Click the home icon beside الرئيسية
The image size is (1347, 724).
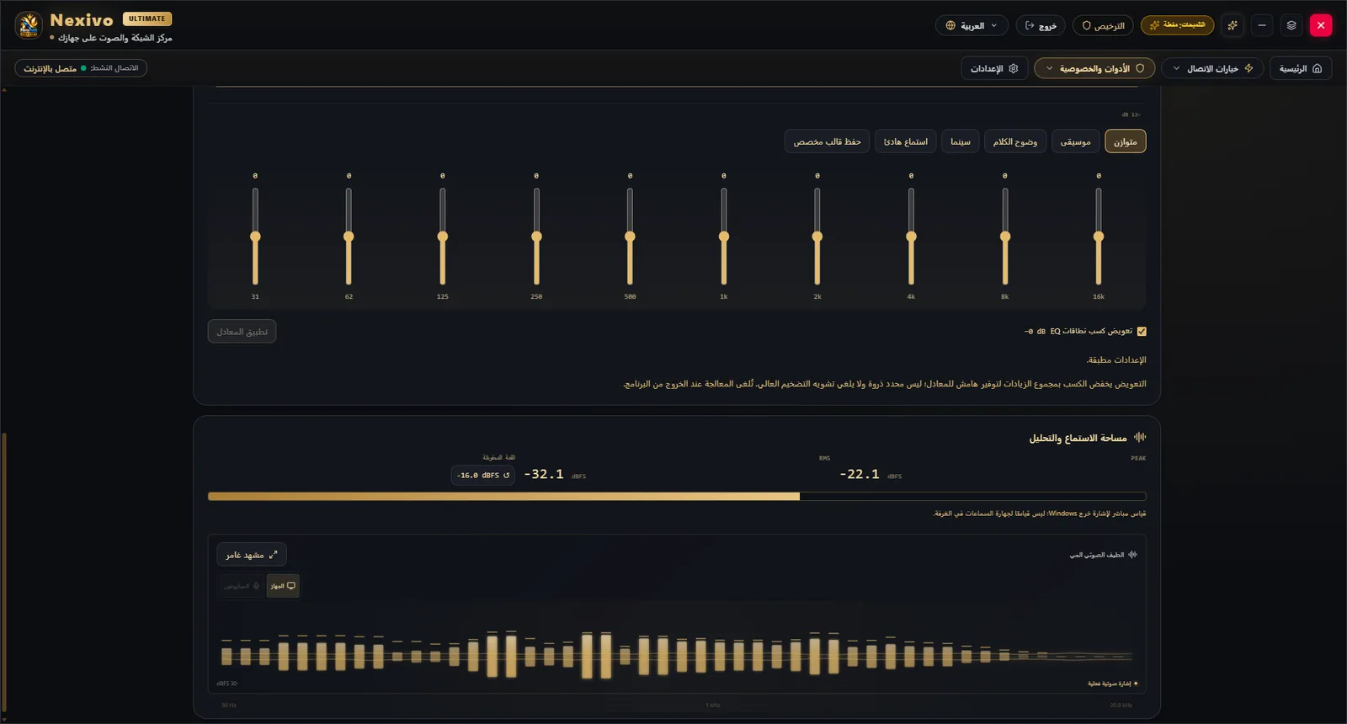[1317, 68]
